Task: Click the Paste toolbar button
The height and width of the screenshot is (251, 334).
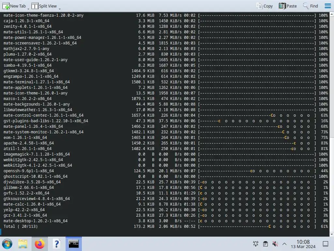Action: click(x=288, y=6)
